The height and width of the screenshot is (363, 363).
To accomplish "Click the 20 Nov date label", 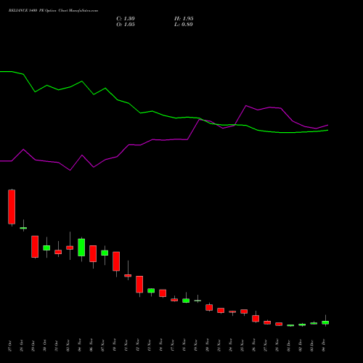I will tap(208, 345).
